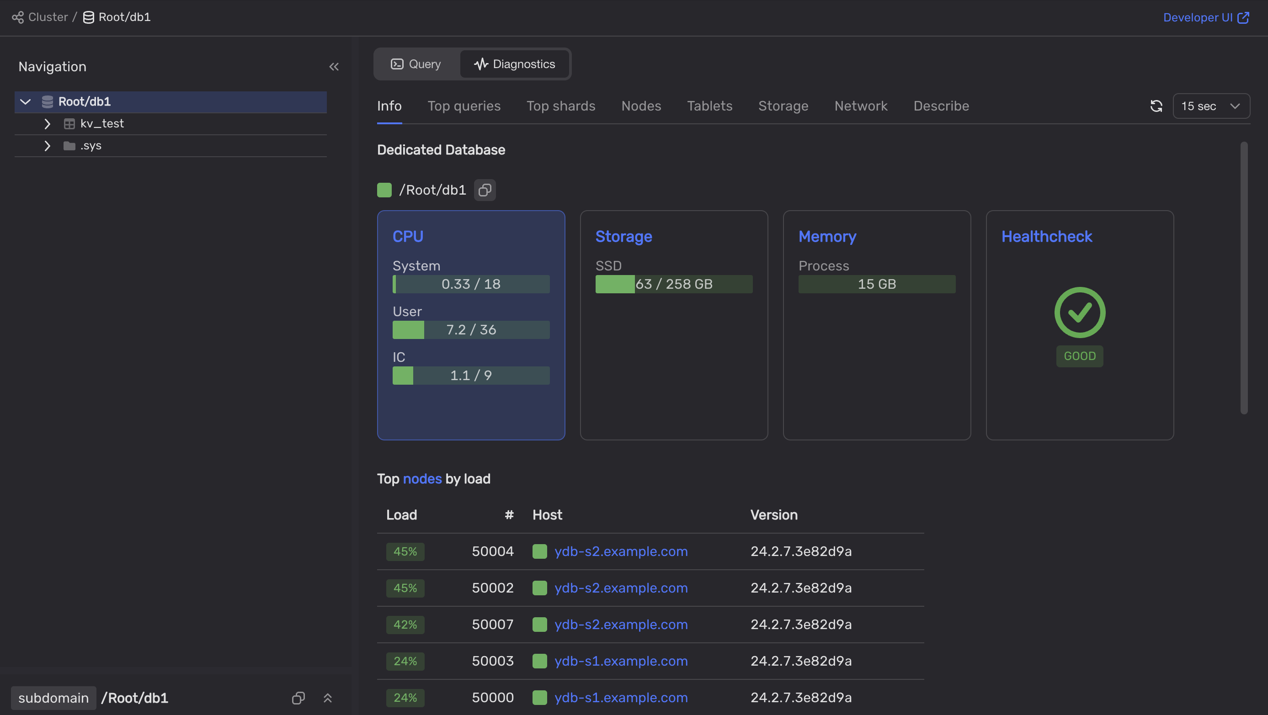Click the double-chevron up icon at bottom
This screenshot has height=715, width=1268.
pos(327,698)
